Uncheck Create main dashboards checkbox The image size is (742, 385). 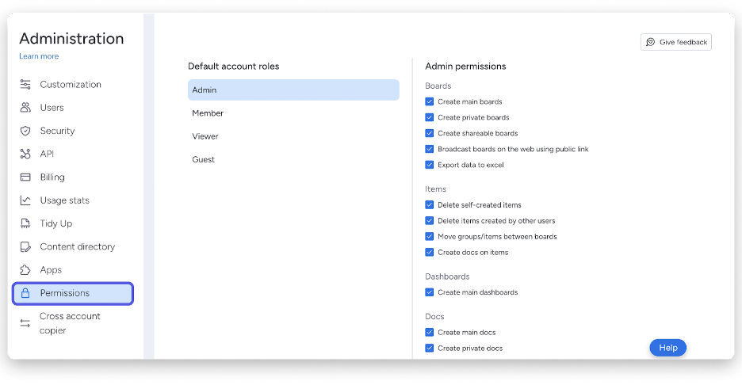429,292
